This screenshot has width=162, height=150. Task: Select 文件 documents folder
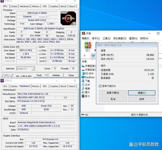(86, 85)
